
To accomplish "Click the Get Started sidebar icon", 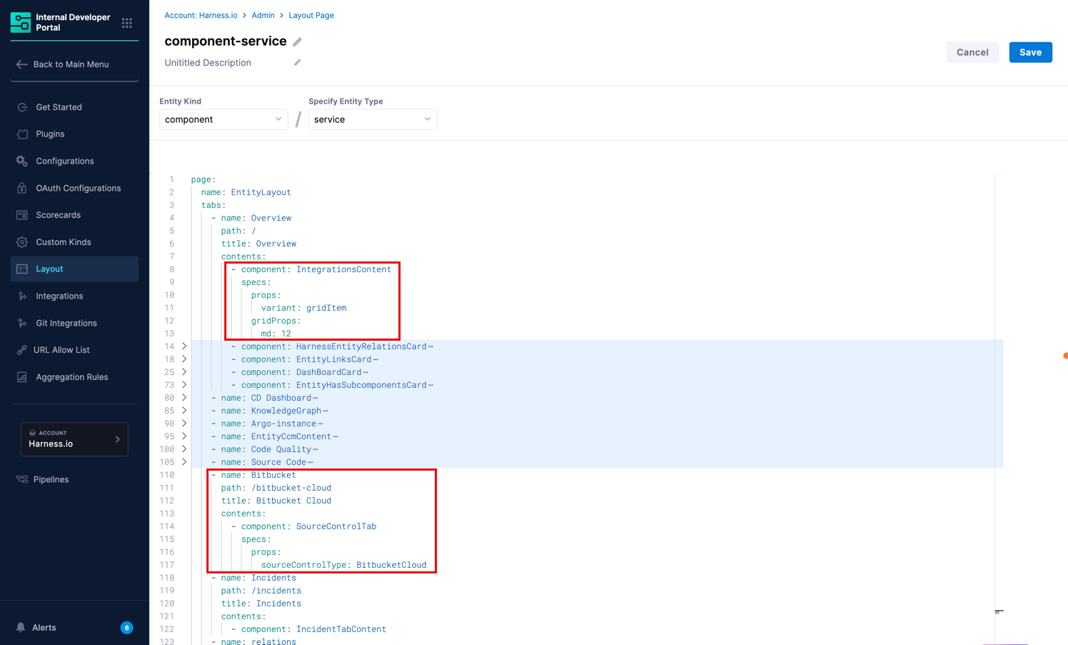I will [22, 107].
